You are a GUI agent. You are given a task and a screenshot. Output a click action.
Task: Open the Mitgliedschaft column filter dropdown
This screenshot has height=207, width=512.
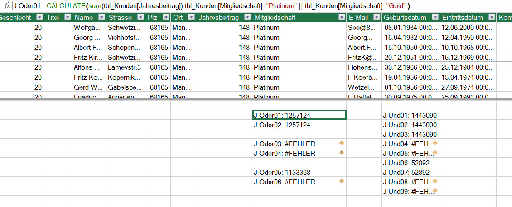pos(341,18)
